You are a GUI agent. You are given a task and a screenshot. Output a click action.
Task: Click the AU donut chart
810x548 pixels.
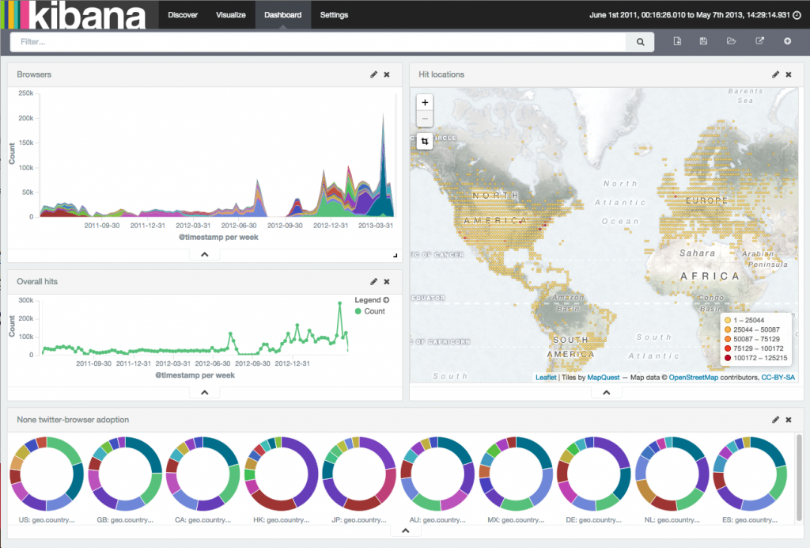point(437,474)
